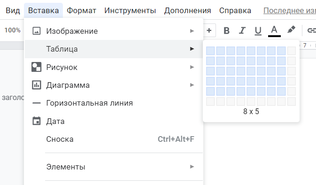The height and width of the screenshot is (185, 316).
Task: Click the Таблица submenu arrow
Action: click(192, 49)
